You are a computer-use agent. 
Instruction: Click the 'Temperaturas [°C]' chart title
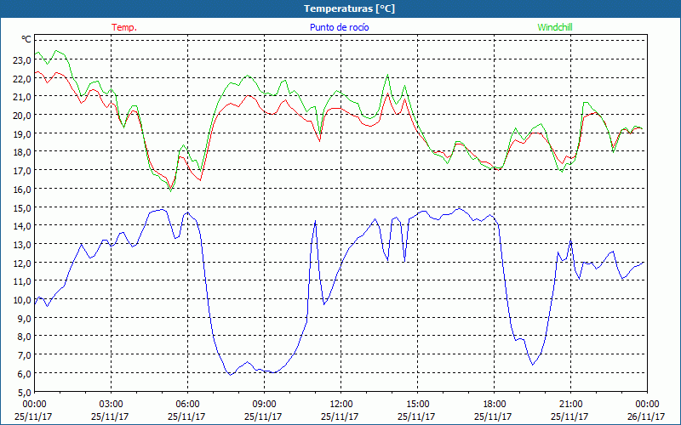pos(349,8)
